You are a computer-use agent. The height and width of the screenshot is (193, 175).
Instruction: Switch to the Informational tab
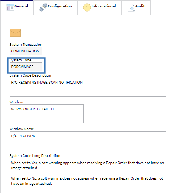coord(99,7)
